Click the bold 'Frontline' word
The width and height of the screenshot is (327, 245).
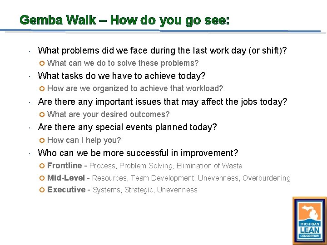[64, 166]
